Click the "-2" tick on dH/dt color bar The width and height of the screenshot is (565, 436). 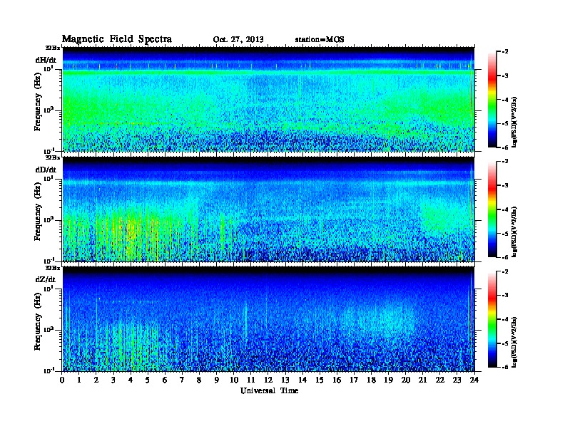point(505,52)
